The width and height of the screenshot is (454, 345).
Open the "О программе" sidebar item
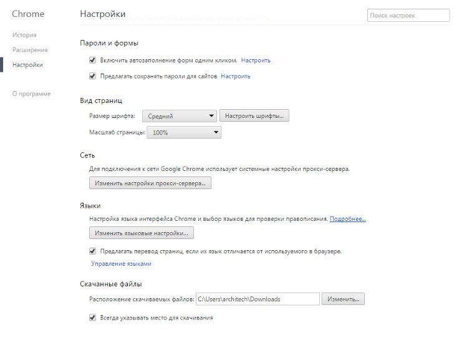pyautogui.click(x=31, y=94)
